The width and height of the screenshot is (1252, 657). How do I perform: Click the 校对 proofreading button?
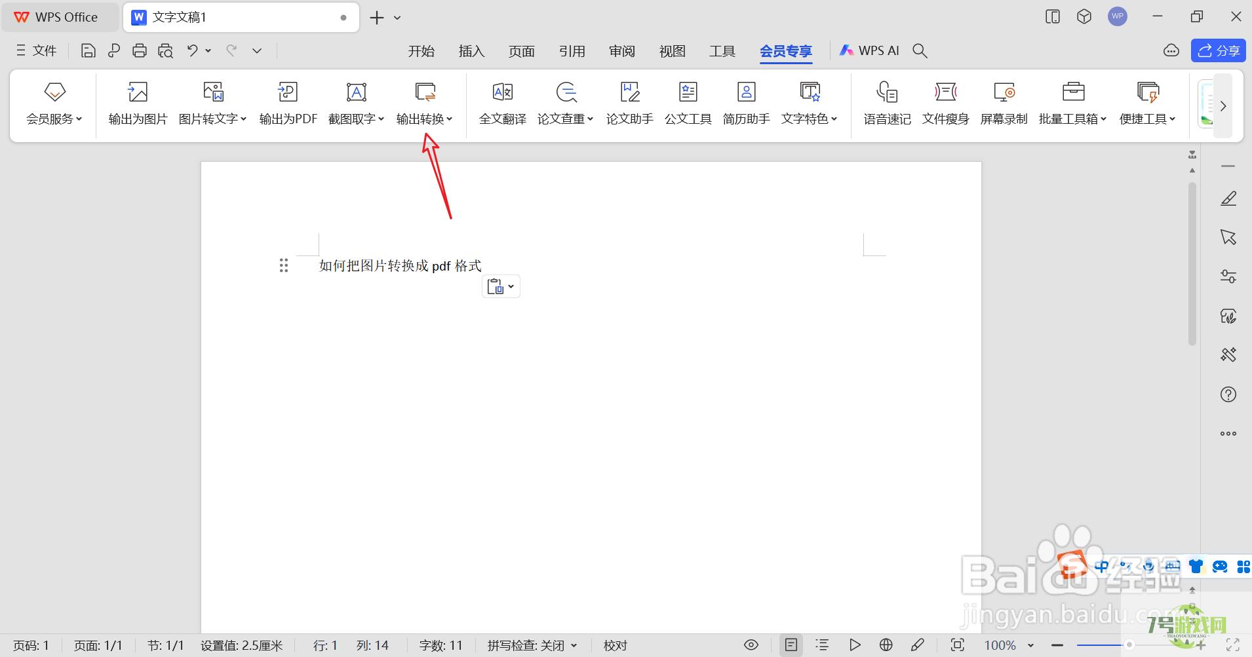pyautogui.click(x=615, y=646)
